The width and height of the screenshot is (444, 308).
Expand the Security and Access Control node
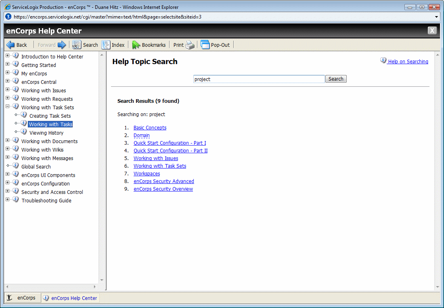[7, 191]
